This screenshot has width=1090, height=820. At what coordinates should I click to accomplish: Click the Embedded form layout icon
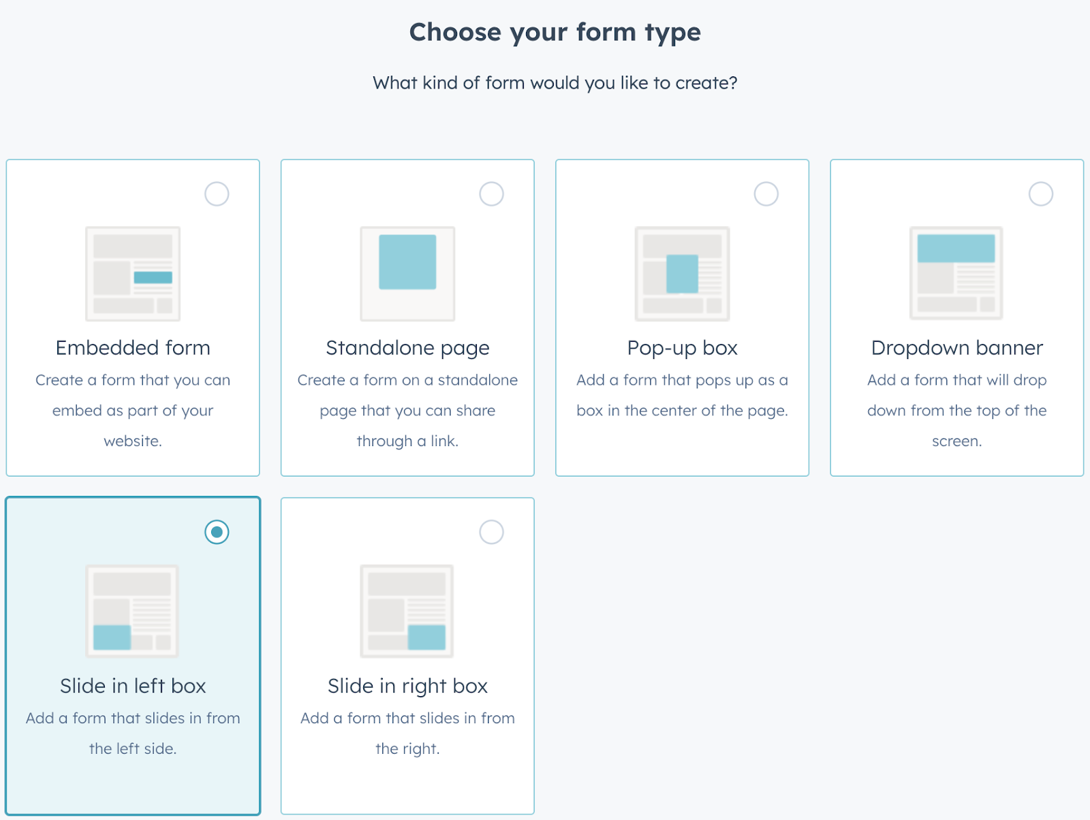tap(133, 274)
